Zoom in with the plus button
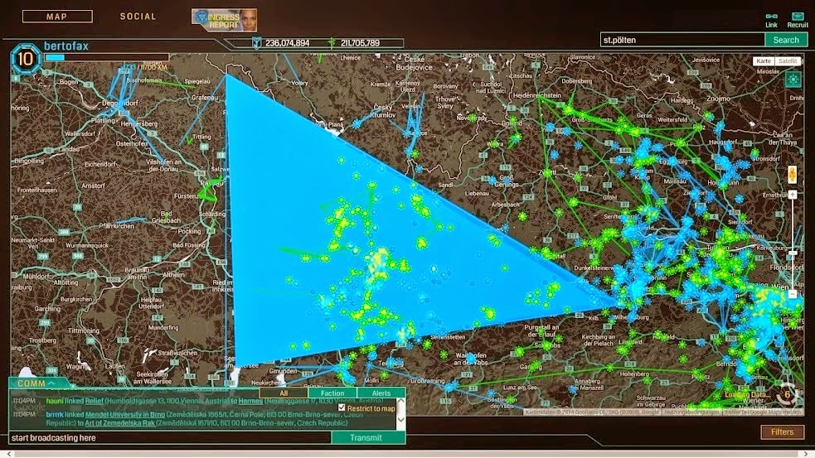The image size is (815, 458). (792, 195)
